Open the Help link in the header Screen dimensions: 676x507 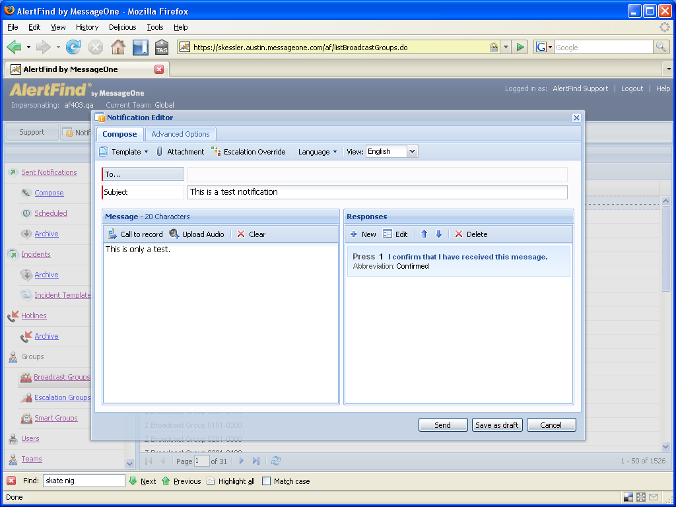[x=663, y=88]
